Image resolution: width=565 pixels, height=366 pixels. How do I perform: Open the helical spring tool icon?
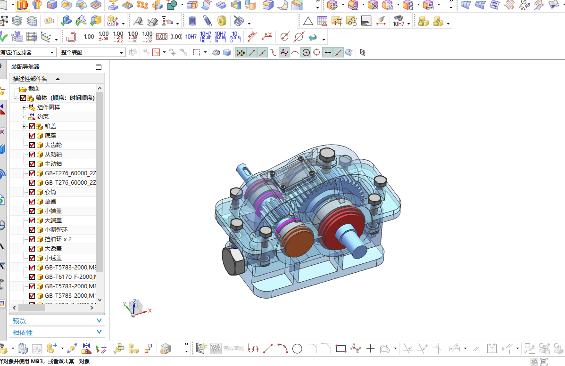(193, 21)
